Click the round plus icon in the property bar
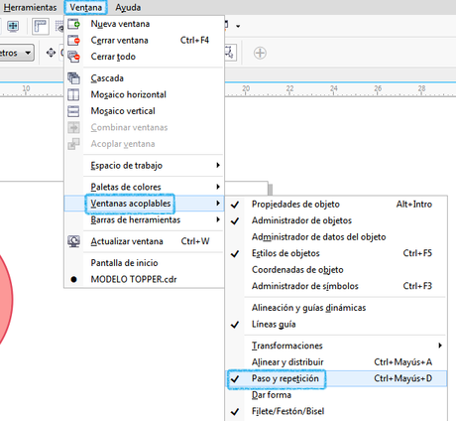The height and width of the screenshot is (421, 456). click(260, 53)
